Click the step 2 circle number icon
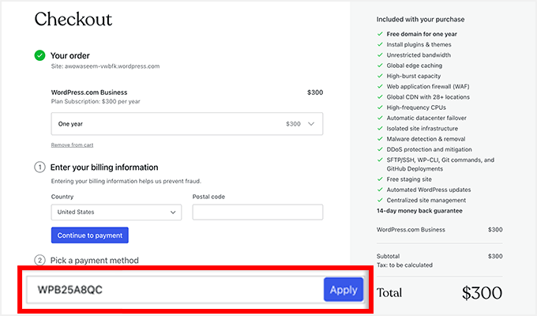Viewport: 537px width, 316px height. point(39,260)
